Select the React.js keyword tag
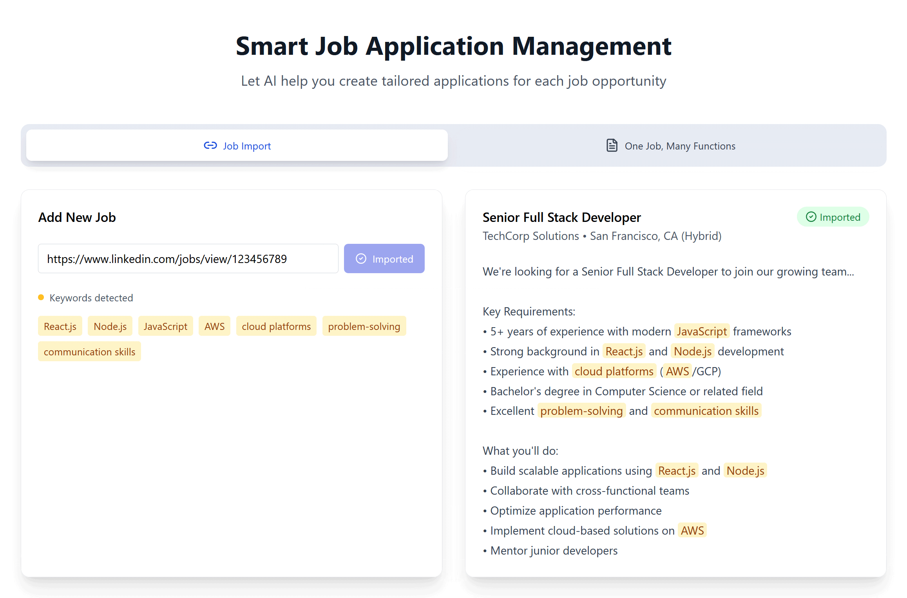This screenshot has width=907, height=598. 60,326
